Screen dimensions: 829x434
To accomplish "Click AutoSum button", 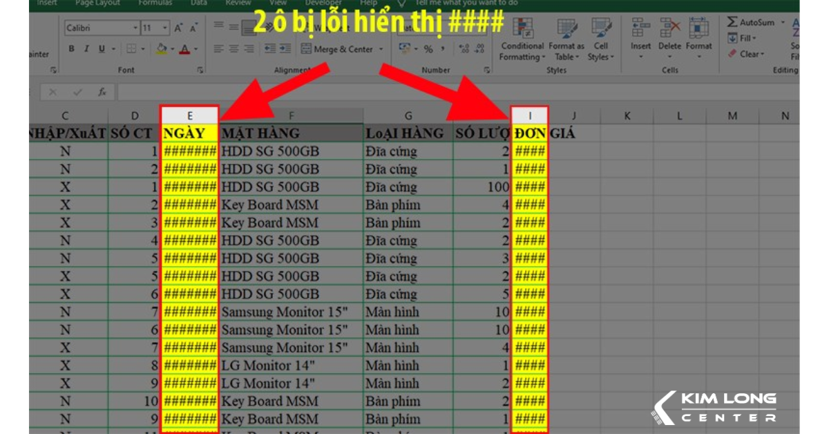I will point(752,23).
